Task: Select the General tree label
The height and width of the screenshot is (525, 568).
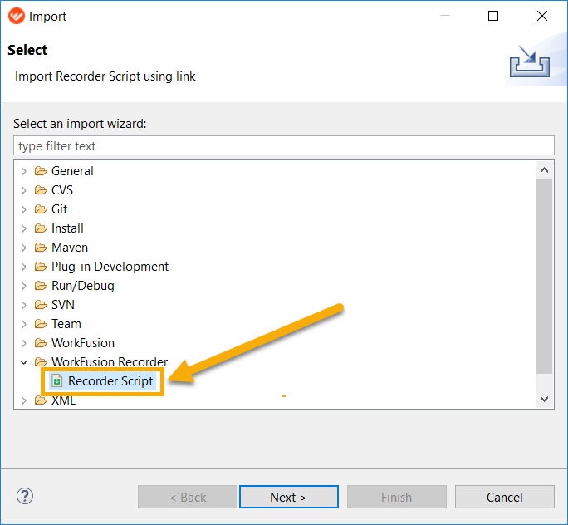Action: pyautogui.click(x=72, y=170)
